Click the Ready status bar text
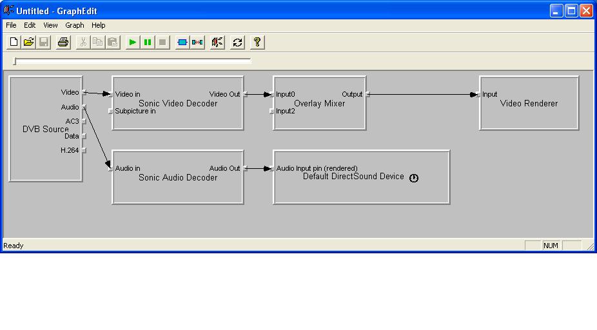The height and width of the screenshot is (330, 597). (x=14, y=246)
